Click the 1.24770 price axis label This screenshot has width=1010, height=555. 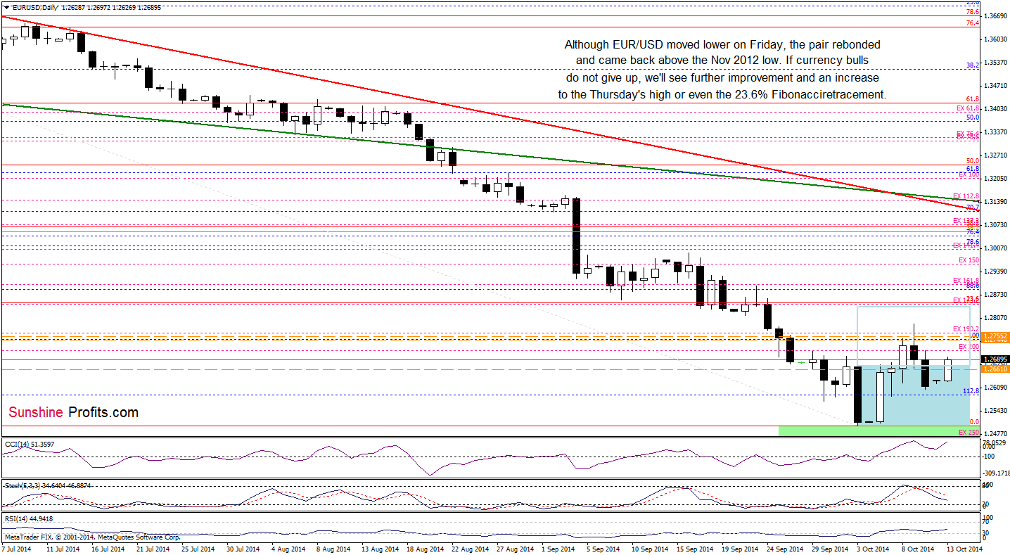996,434
